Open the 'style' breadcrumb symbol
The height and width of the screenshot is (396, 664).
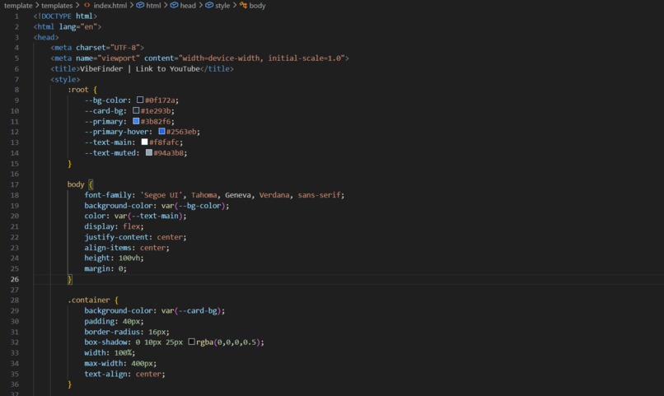[222, 6]
